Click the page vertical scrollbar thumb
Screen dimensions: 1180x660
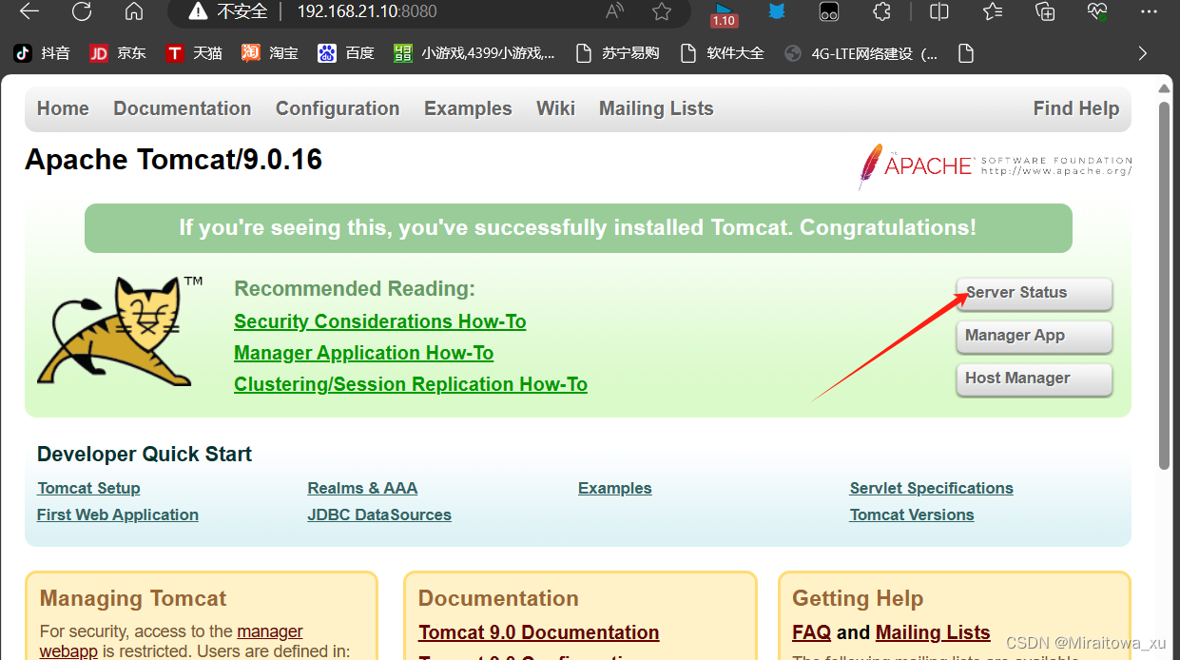(x=1165, y=285)
